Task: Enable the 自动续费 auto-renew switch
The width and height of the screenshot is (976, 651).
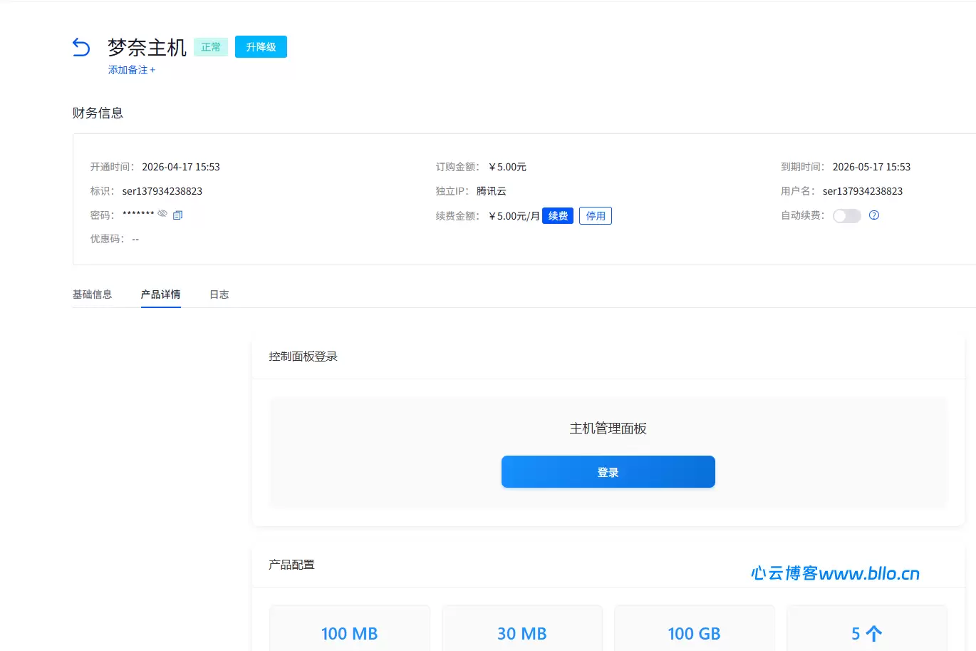Action: 846,216
